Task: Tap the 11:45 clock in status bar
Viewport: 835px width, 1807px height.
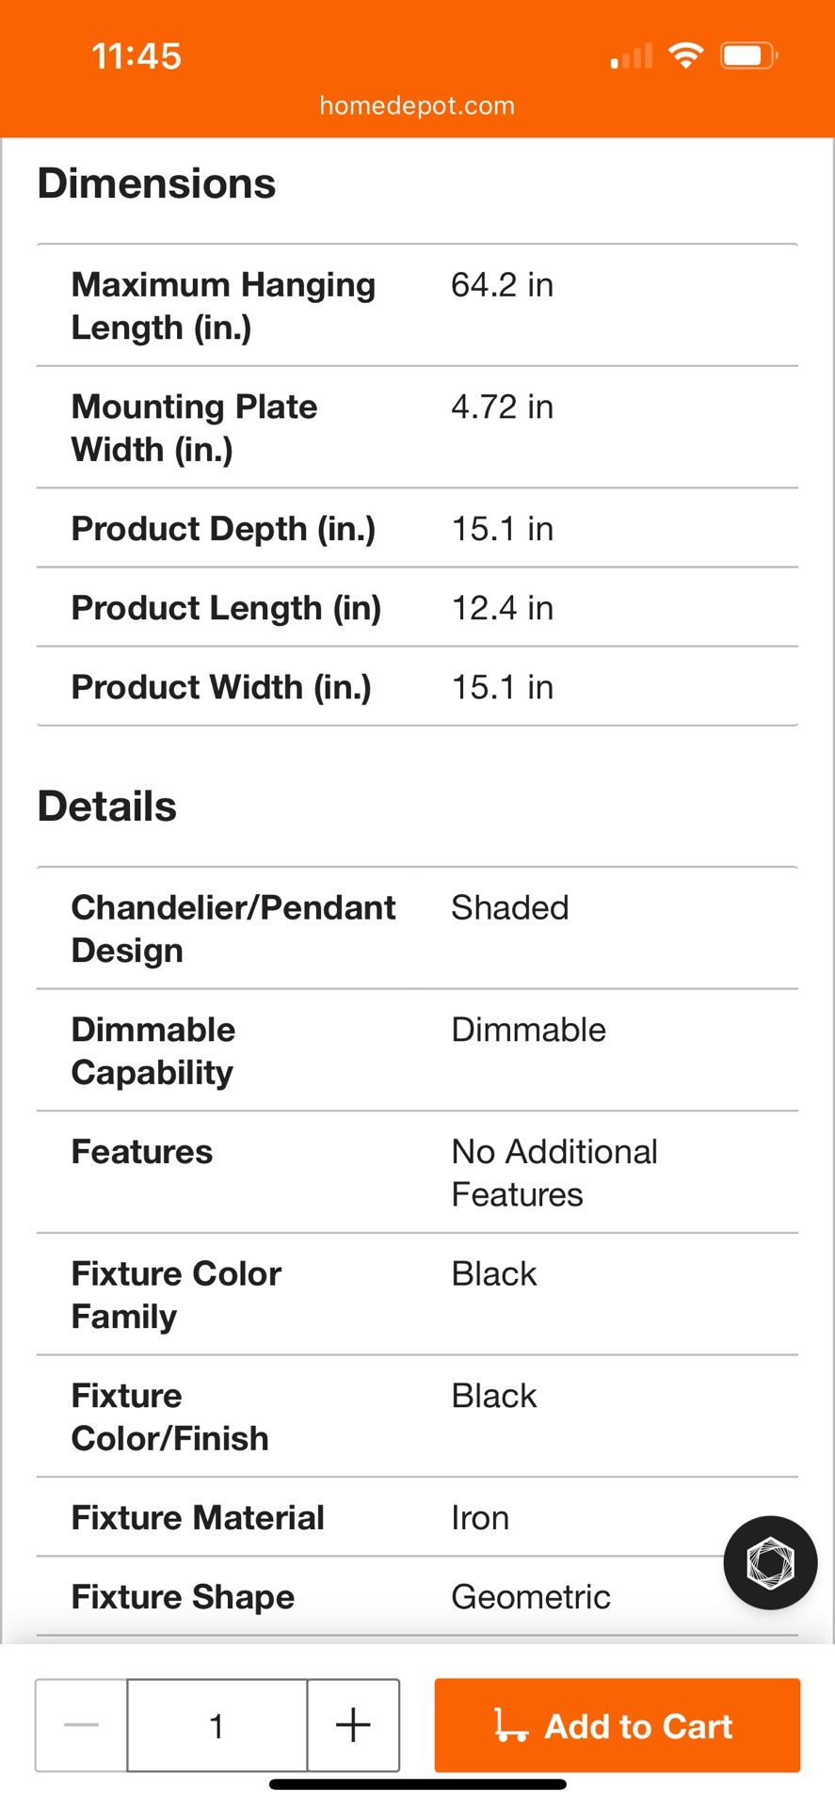Action: [x=136, y=56]
